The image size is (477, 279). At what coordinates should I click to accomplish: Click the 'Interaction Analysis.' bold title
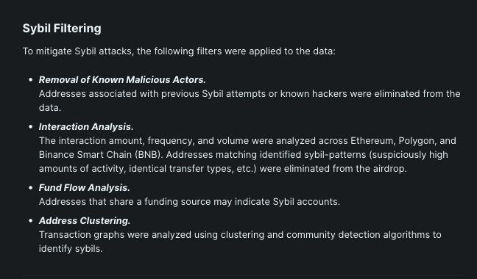coord(86,127)
